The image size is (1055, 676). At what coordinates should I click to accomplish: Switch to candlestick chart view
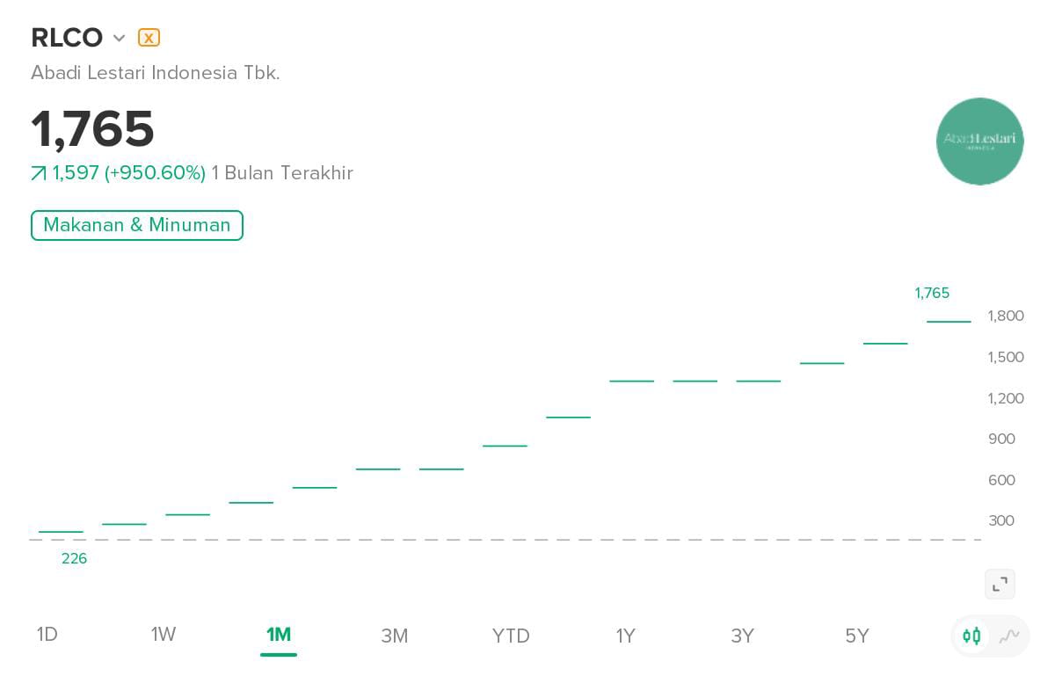click(971, 636)
